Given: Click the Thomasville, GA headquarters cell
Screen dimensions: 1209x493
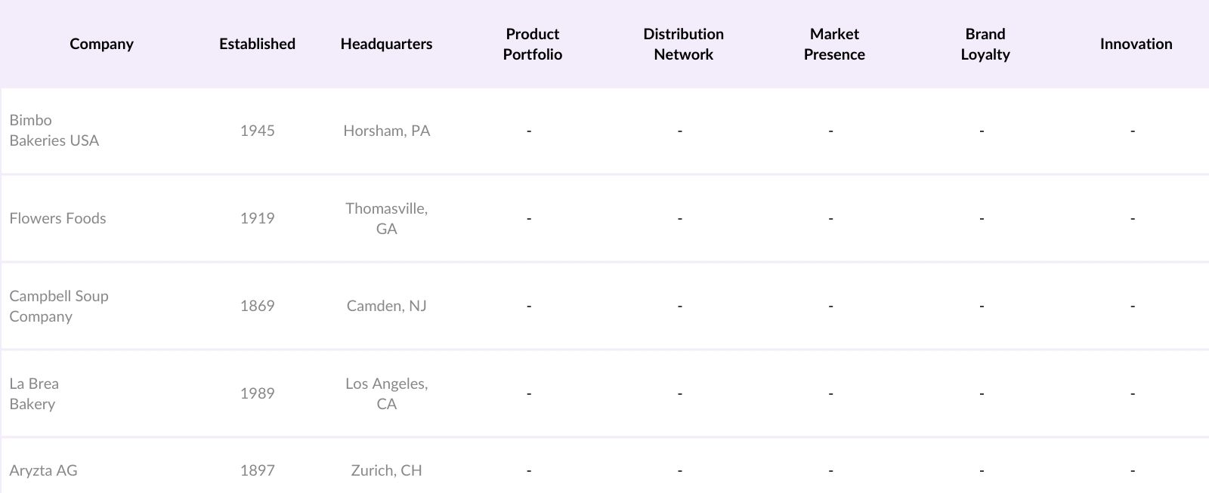Looking at the screenshot, I should pos(386,218).
